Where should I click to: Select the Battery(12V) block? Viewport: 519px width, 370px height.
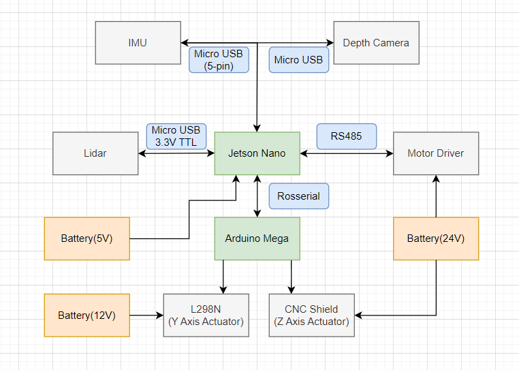point(87,315)
